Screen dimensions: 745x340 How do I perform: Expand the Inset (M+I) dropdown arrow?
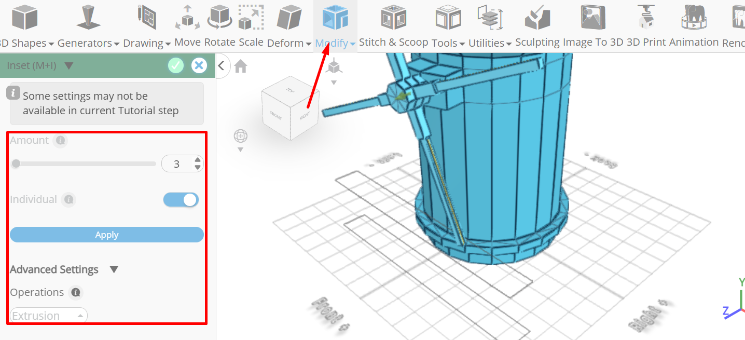coord(68,66)
